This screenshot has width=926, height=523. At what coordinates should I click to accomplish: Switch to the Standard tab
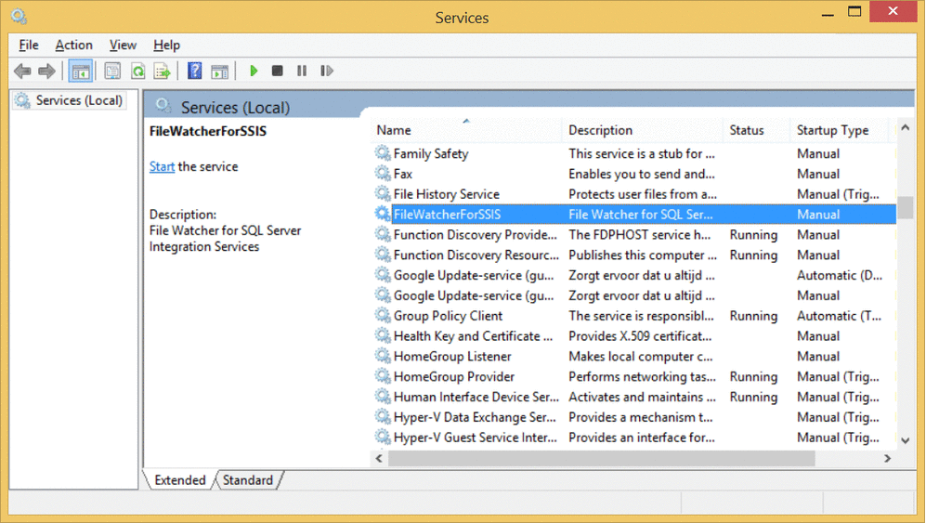click(x=248, y=480)
